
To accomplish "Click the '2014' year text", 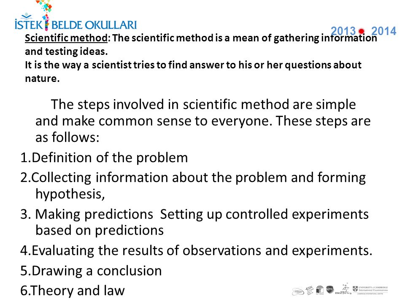I will (x=383, y=31).
